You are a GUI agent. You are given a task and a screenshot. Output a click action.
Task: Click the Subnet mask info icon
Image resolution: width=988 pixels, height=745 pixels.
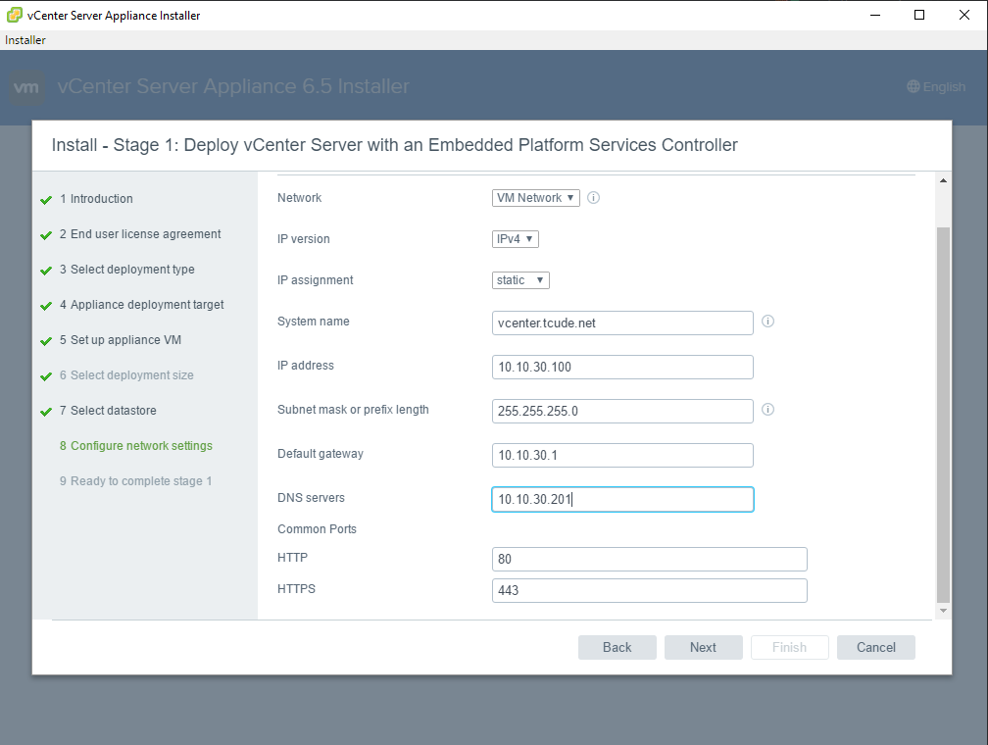click(767, 410)
